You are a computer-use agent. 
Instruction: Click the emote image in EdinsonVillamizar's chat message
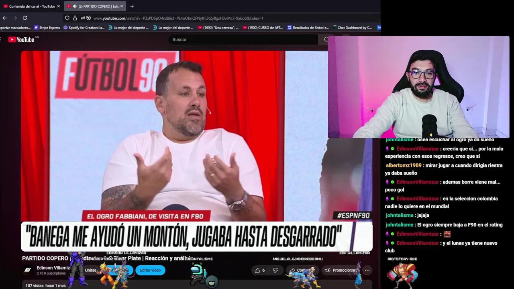[x=447, y=234]
